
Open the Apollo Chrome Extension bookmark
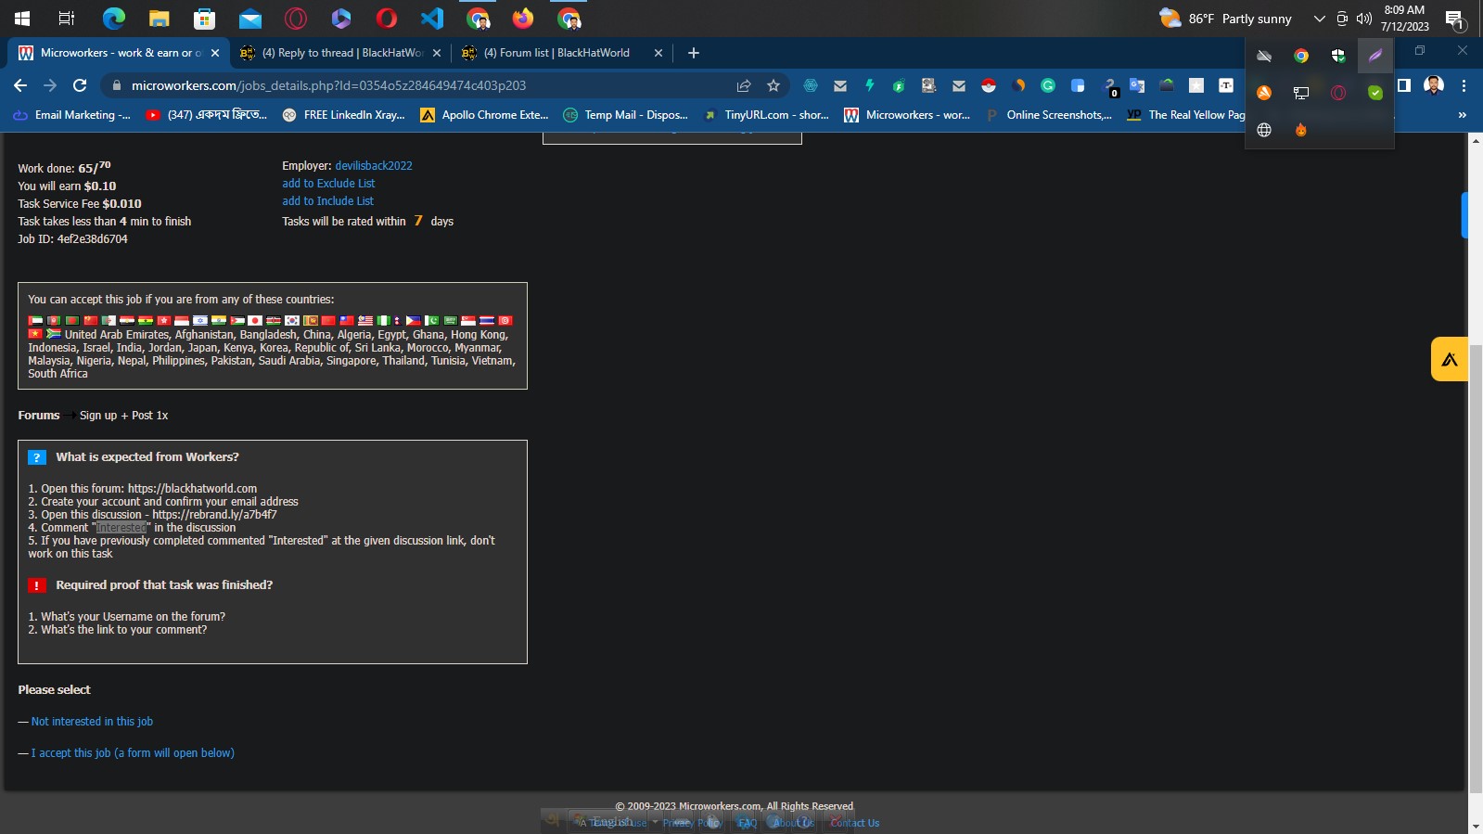484,115
